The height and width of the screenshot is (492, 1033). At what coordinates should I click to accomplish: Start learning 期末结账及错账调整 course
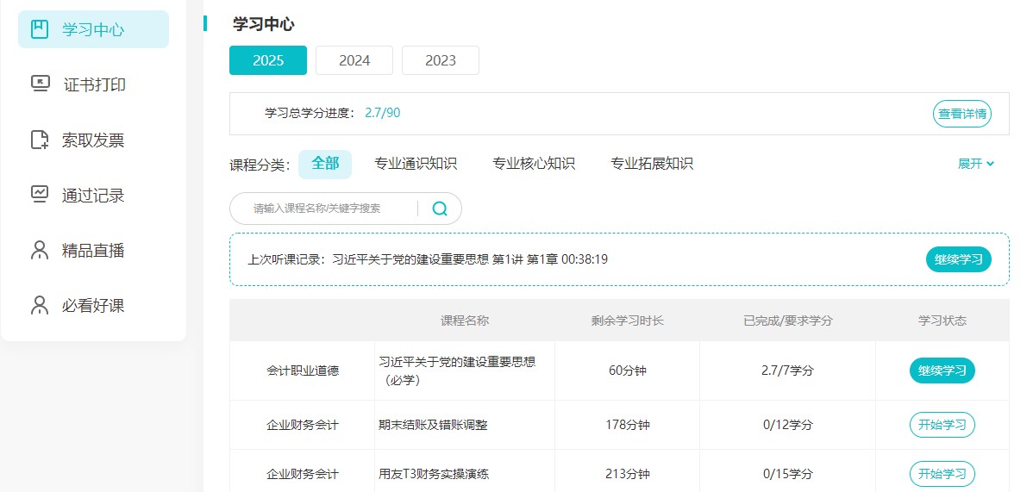(942, 425)
